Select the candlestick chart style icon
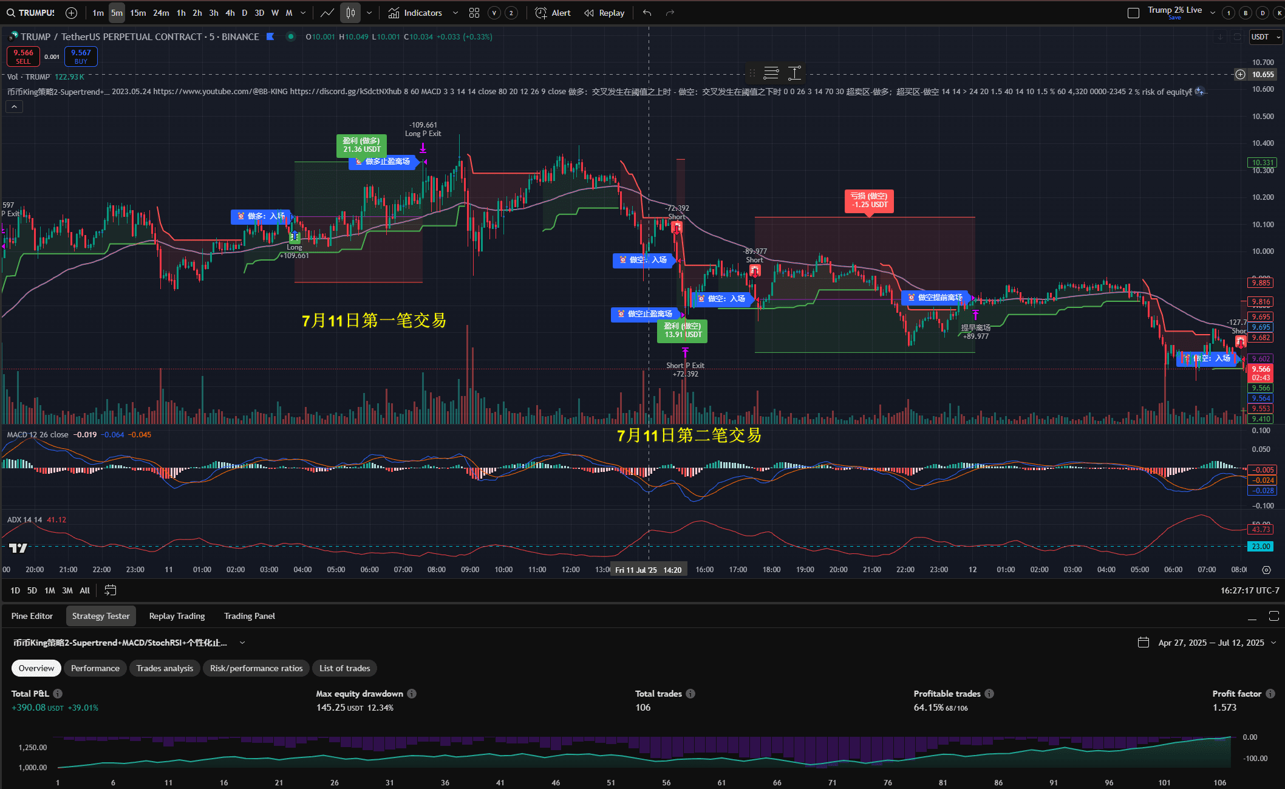Viewport: 1285px width, 789px height. [350, 13]
